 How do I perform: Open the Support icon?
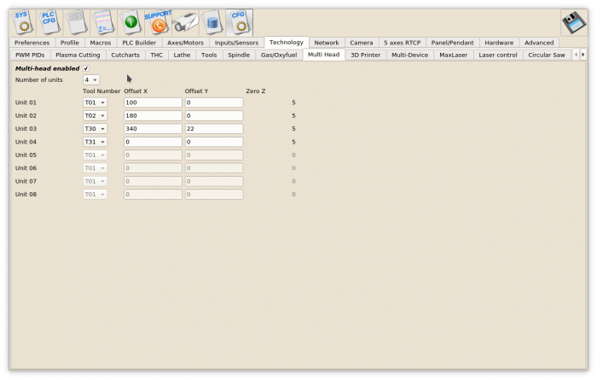tap(157, 21)
